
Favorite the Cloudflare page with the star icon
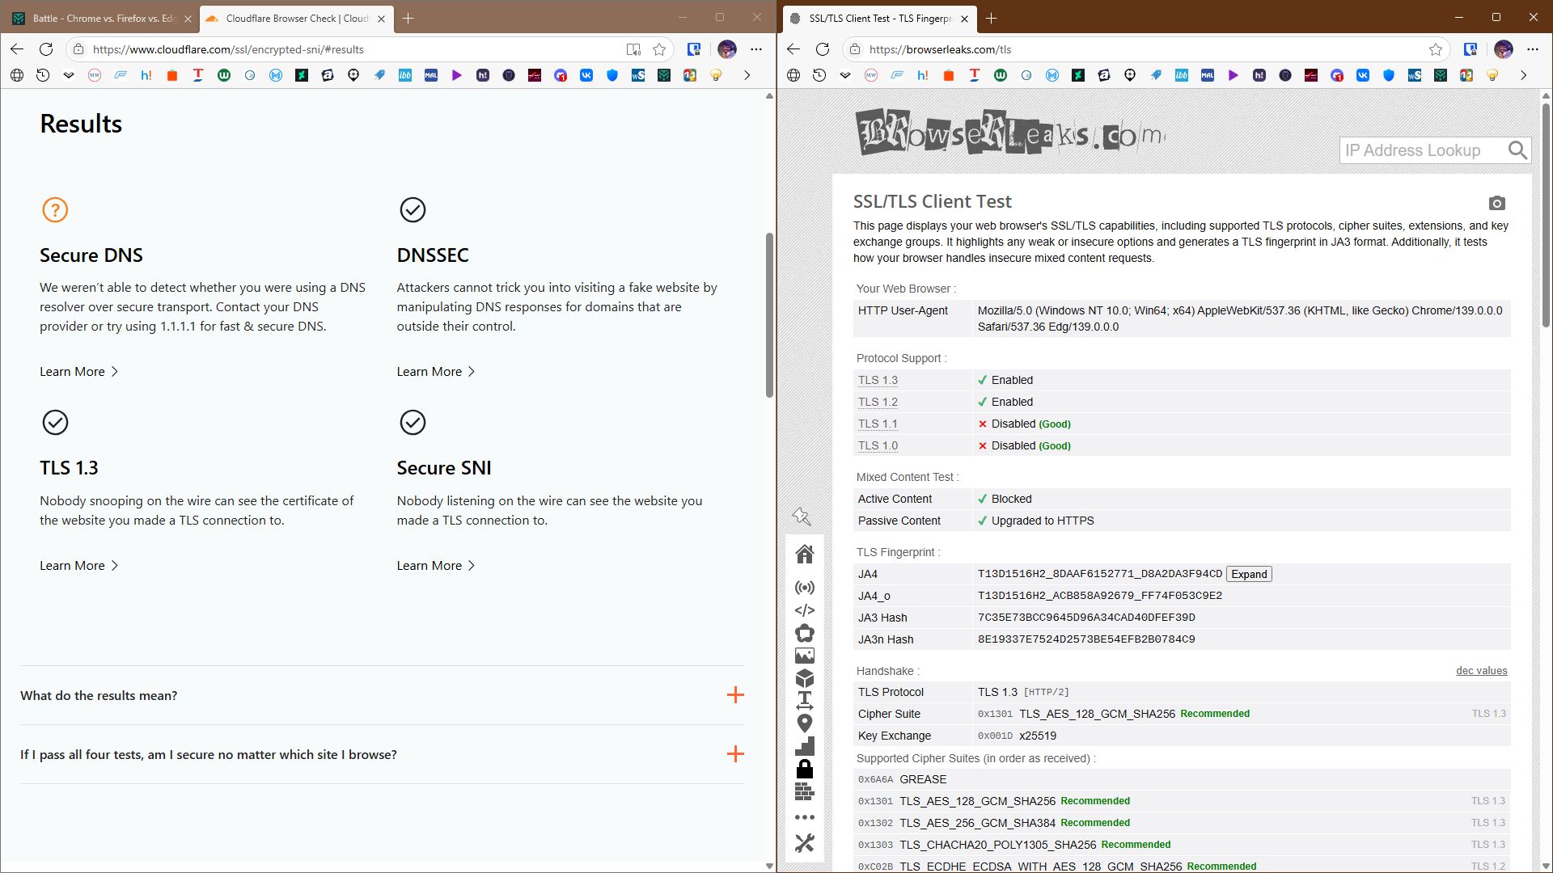click(659, 49)
